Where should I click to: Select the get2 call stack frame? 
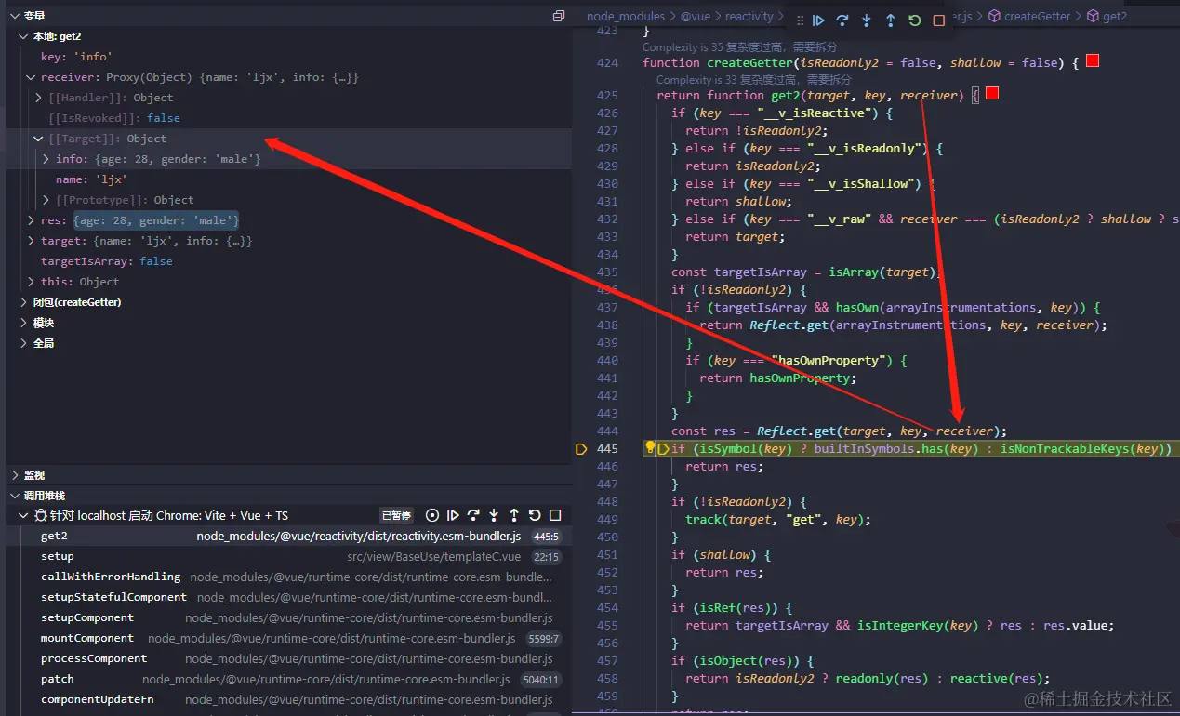(288, 536)
